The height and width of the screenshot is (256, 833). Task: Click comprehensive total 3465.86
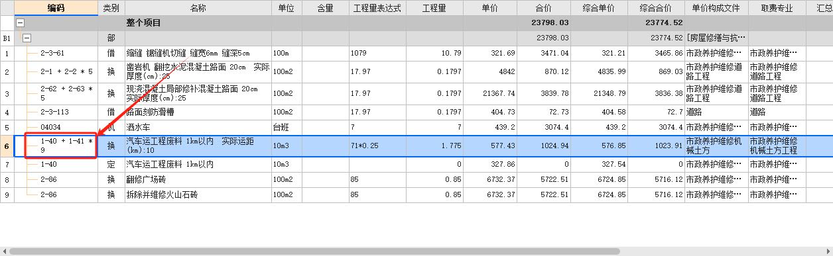point(655,53)
